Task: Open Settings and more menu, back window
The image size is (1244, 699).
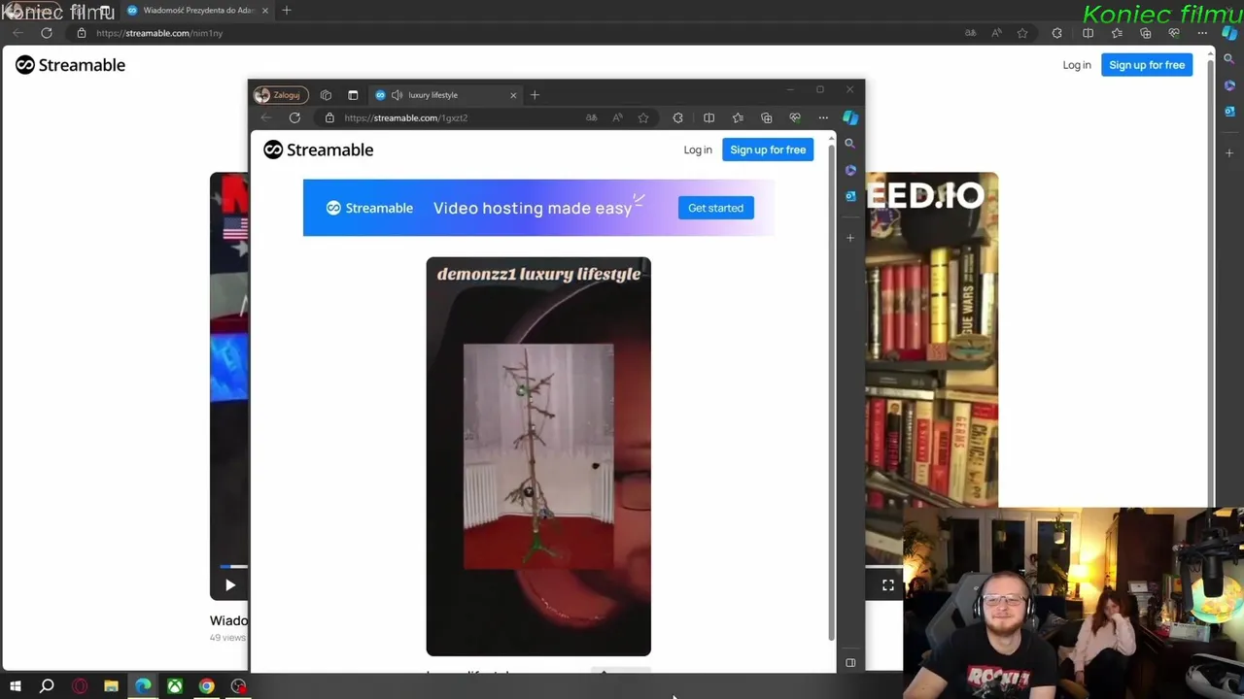Action: [x=1202, y=33]
